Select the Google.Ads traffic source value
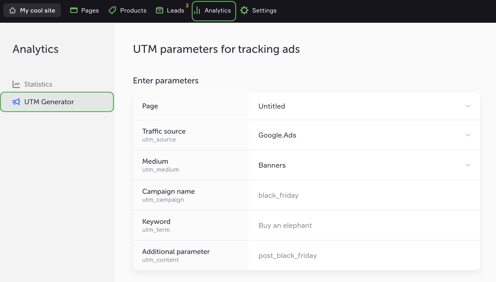The image size is (496, 282). pos(277,135)
